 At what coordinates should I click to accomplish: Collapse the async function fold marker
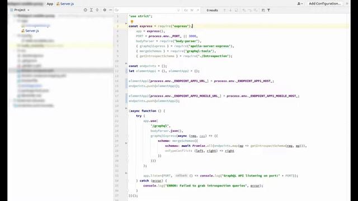126,108
